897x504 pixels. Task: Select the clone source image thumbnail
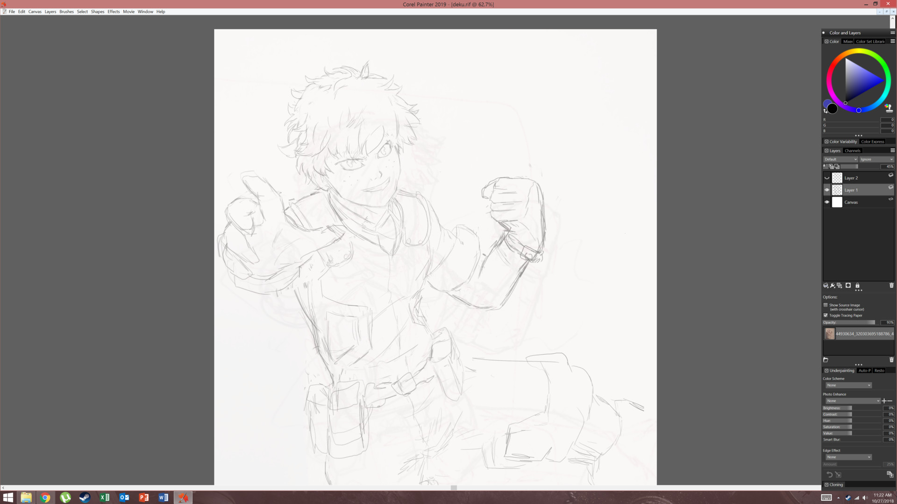click(x=830, y=334)
